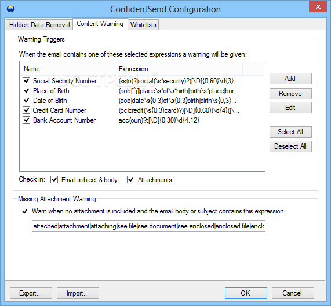331x306 pixels.
Task: Toggle the Credit Card Number checkbox
Action: click(27, 110)
